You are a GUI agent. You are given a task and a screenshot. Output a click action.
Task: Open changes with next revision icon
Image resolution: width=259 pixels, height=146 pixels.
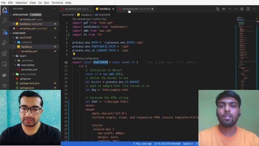click(236, 9)
